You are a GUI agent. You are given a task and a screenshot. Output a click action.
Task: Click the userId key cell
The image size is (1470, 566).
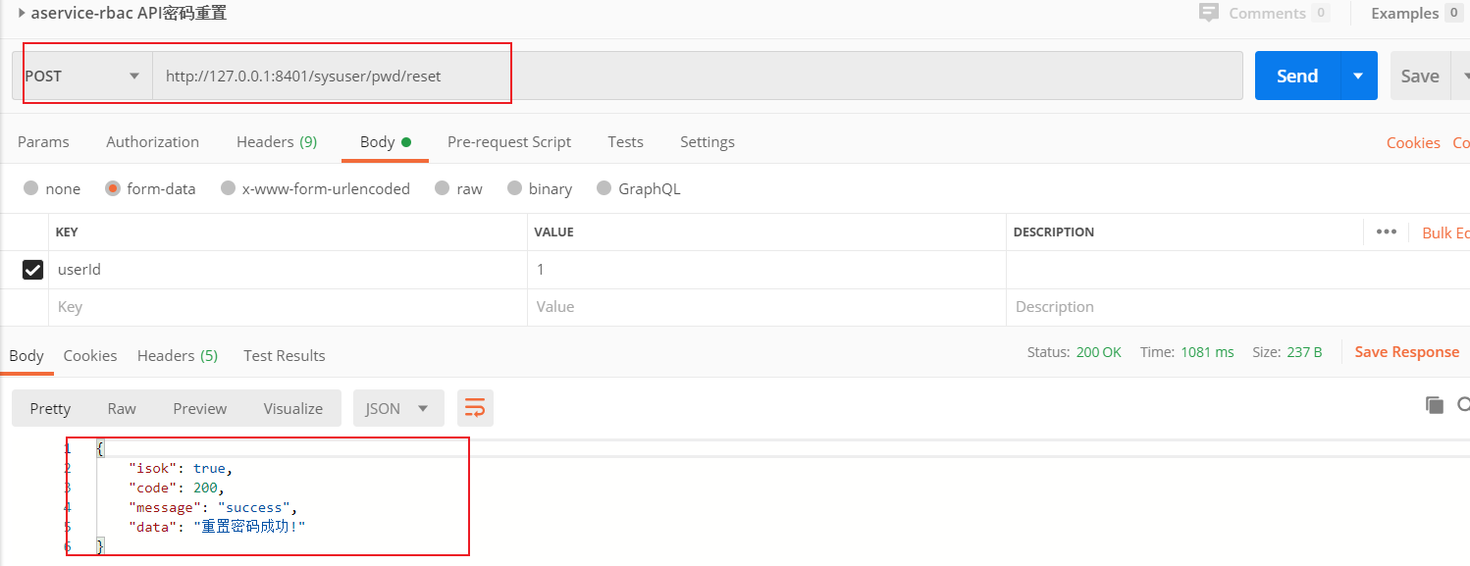pyautogui.click(x=288, y=270)
